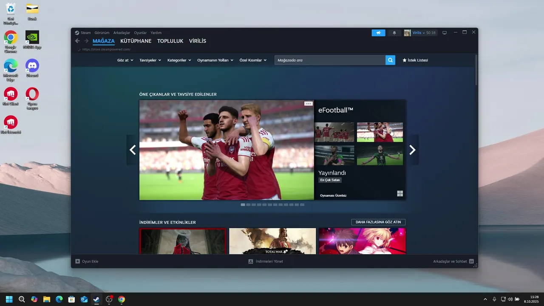
Task: Select top-right eFootball screenshot thumbnail
Action: coord(380,132)
